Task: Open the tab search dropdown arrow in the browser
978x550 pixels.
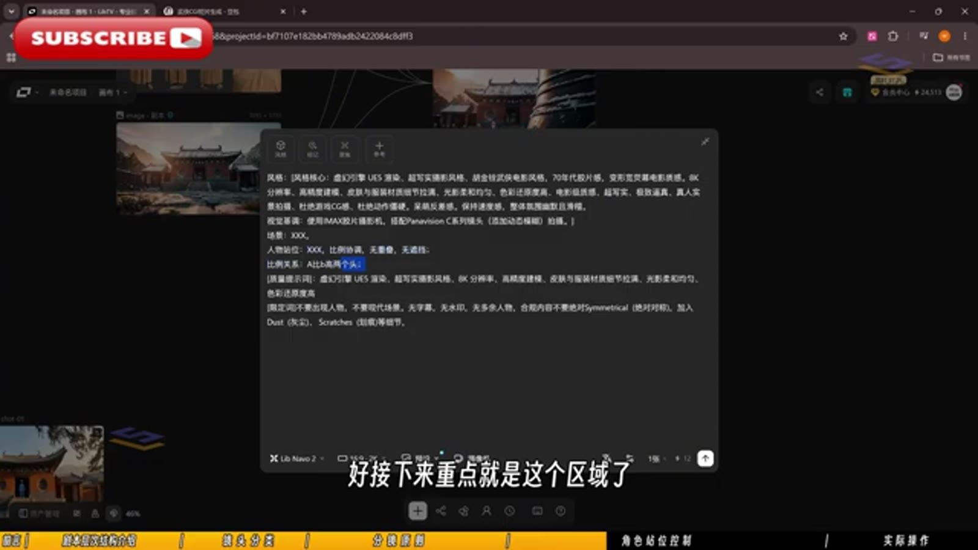Action: (11, 11)
